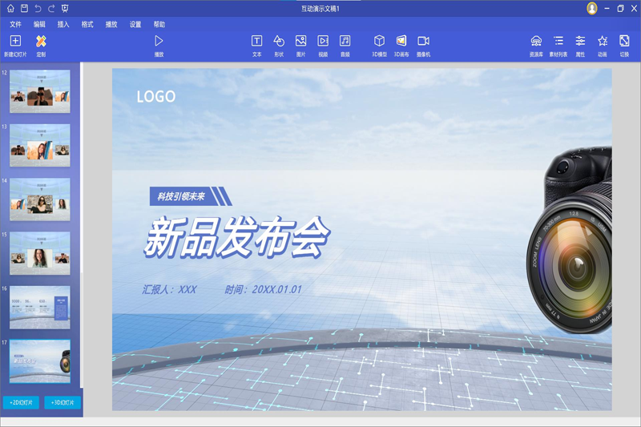Select the 汇报人：XXX text
Screen dimensions: 641x427
pos(169,290)
